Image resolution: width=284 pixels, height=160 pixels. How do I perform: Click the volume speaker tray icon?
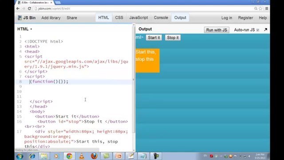249,156
